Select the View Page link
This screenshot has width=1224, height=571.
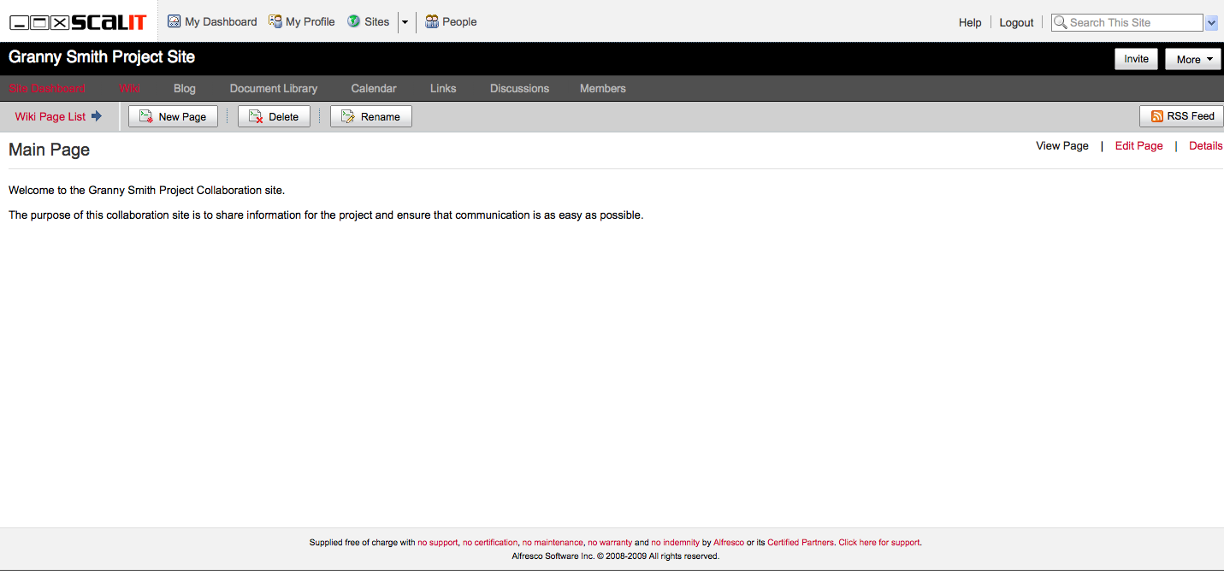(1062, 145)
